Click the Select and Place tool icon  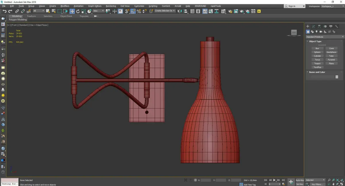89,11
